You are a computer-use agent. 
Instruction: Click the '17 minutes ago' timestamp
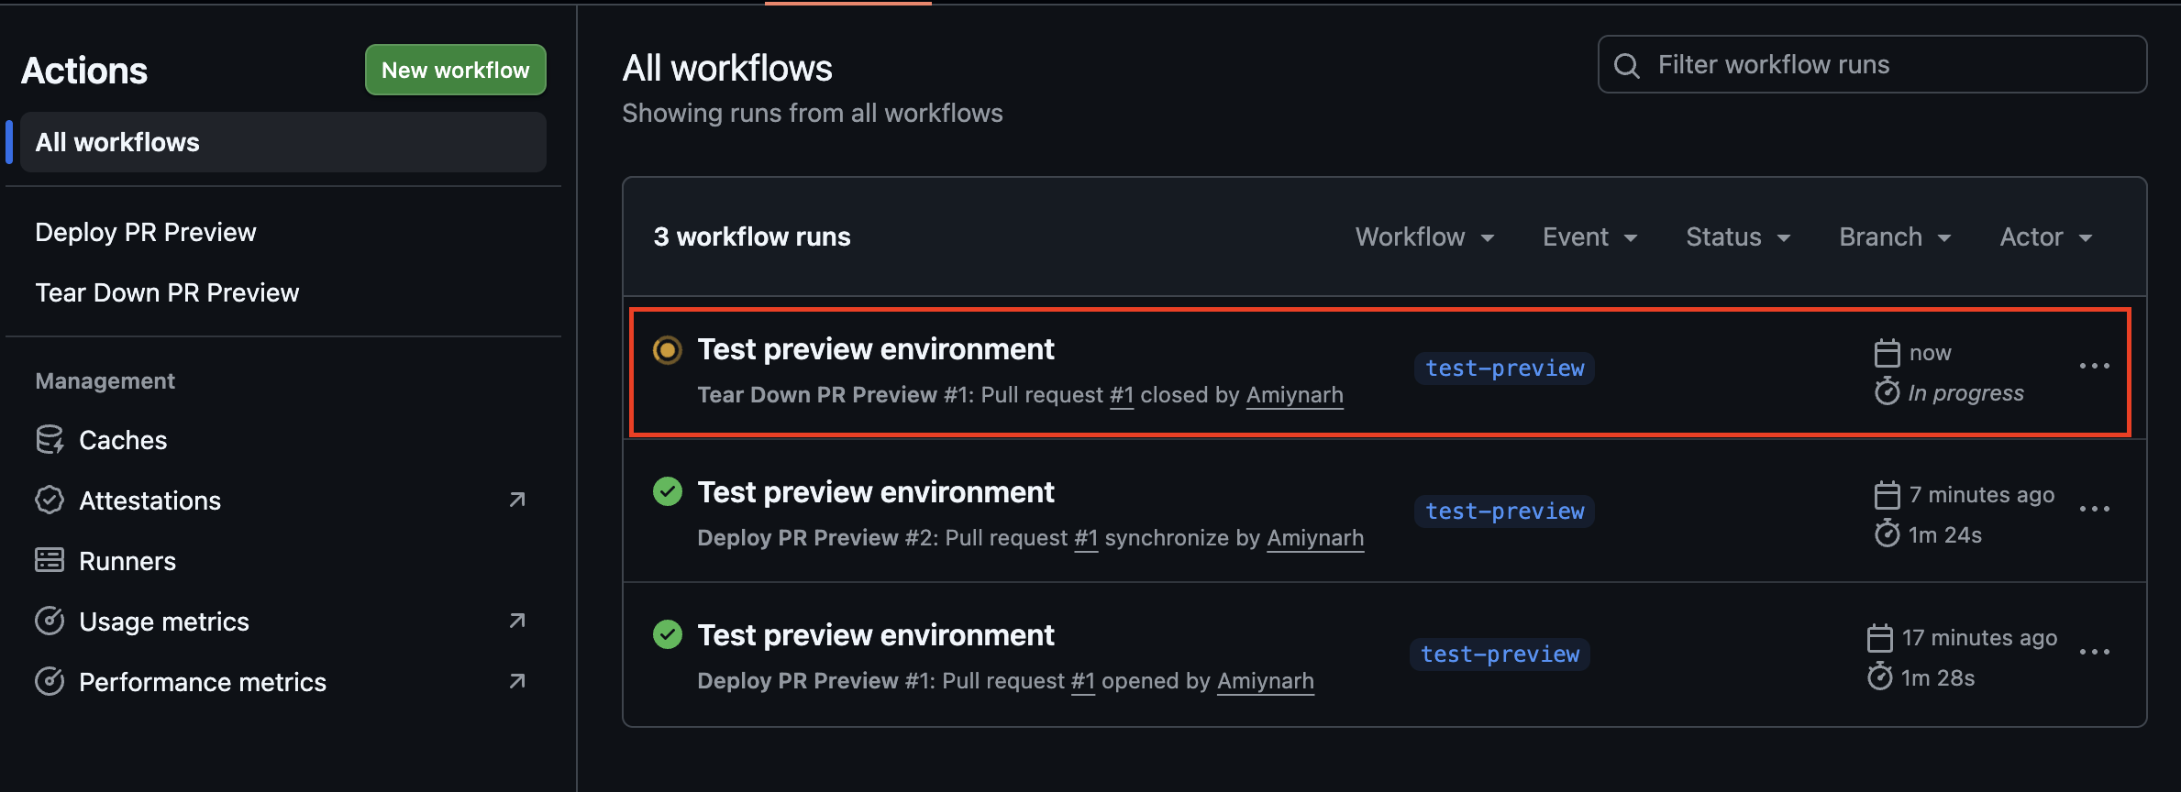(x=1979, y=638)
